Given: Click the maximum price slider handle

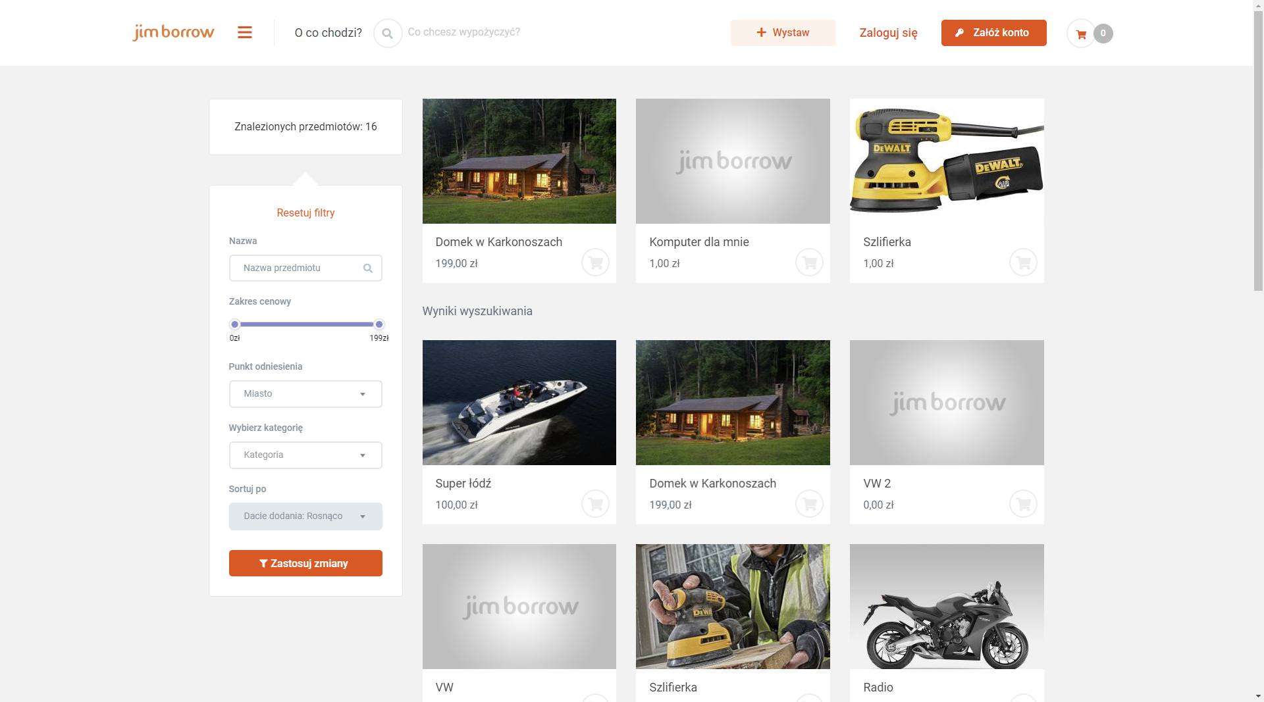Looking at the screenshot, I should [379, 324].
